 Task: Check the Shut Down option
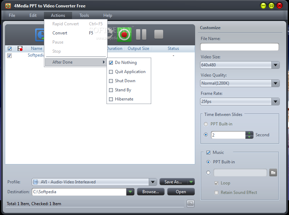click(111, 81)
